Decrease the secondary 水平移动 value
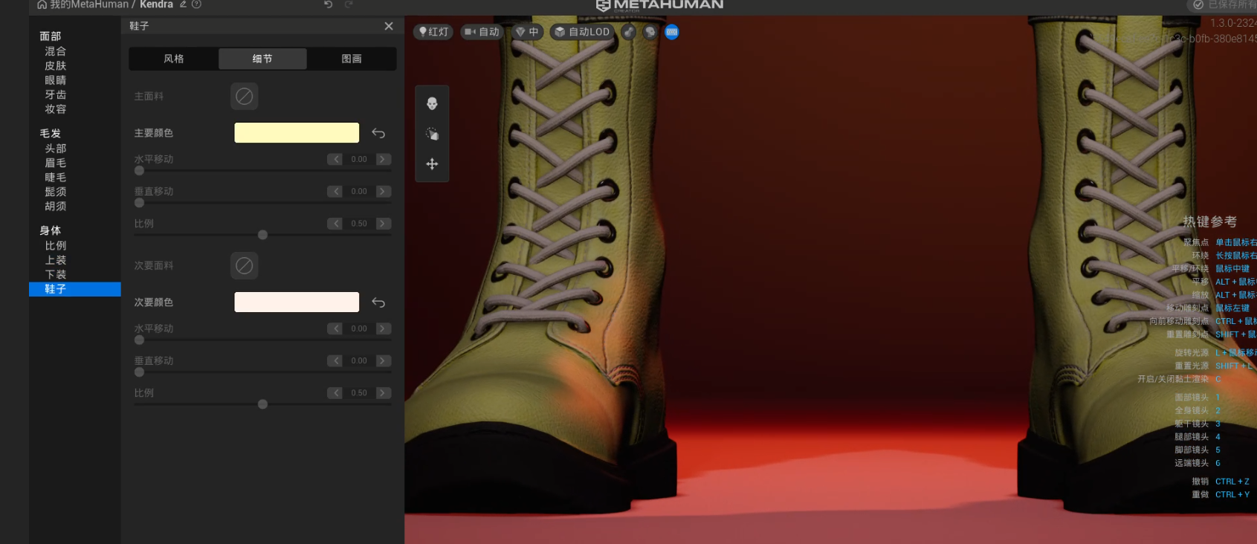The height and width of the screenshot is (544, 1257). (335, 328)
